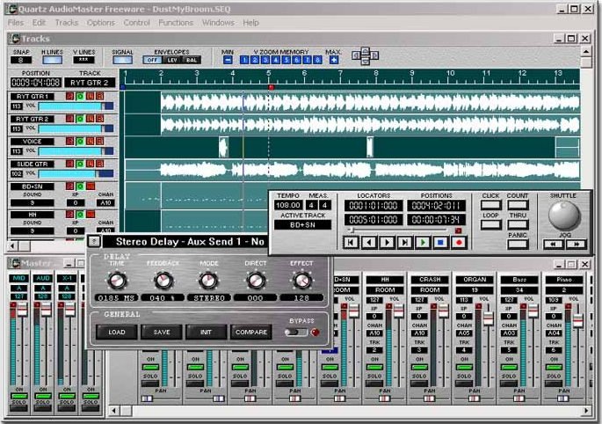Select V Zoom memory slot 3

tap(265, 60)
